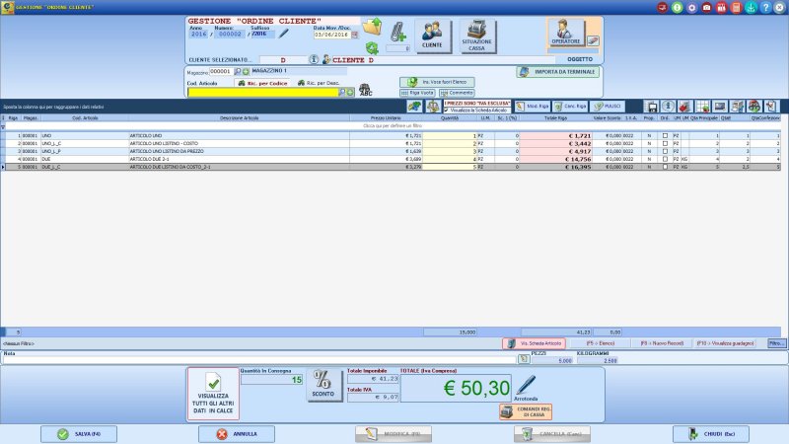Open SITUAZIONE CASSA cash register

pos(476,36)
